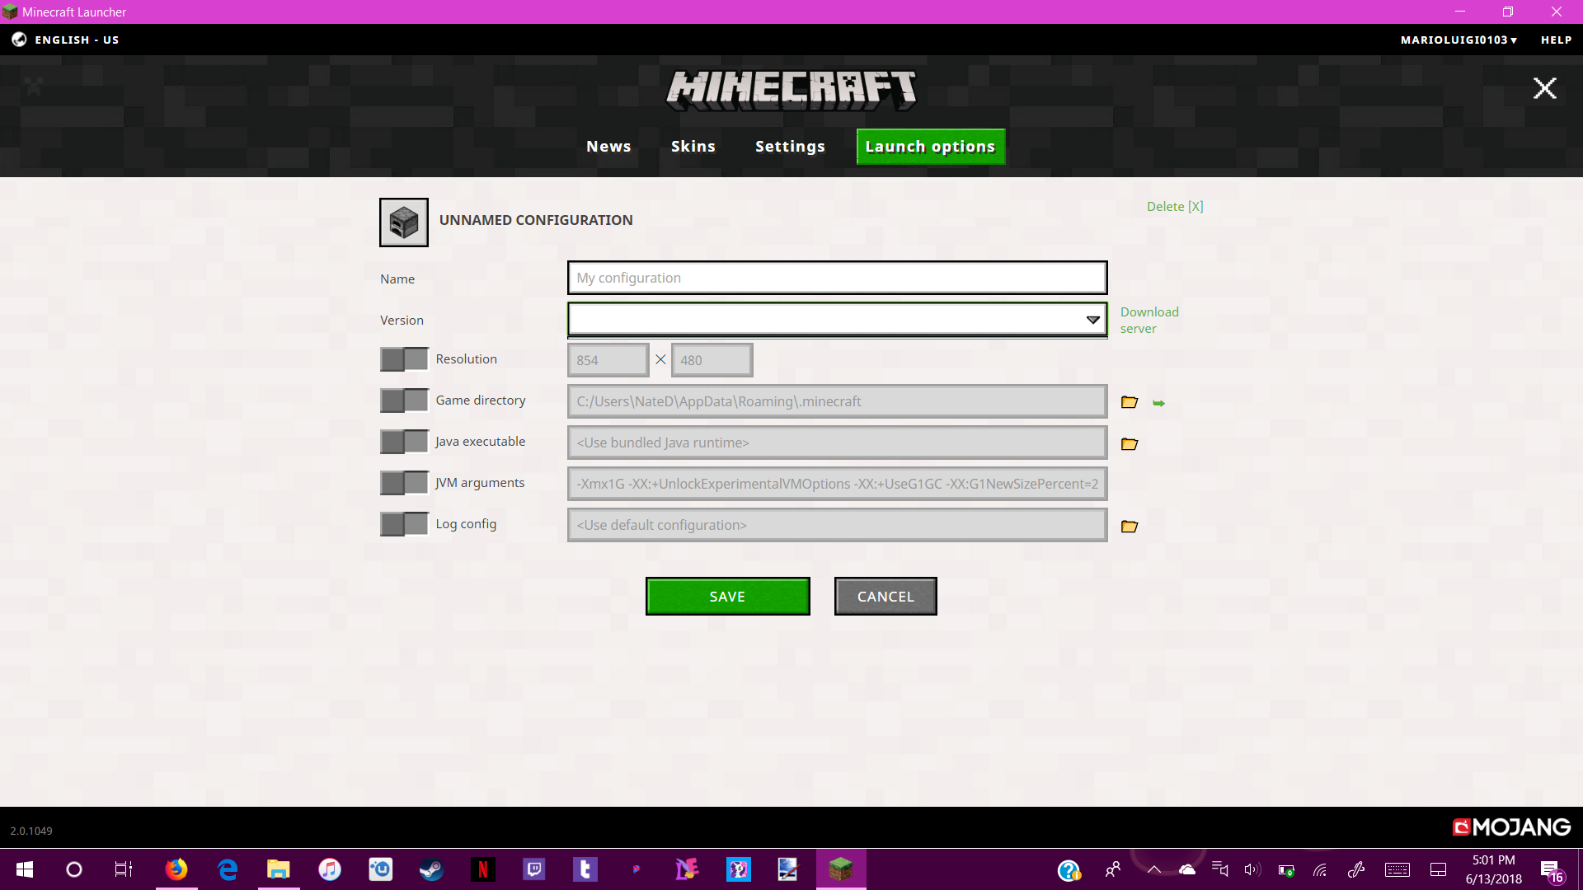Image resolution: width=1583 pixels, height=890 pixels.
Task: Click the version number 2.0.1049
Action: [x=31, y=831]
